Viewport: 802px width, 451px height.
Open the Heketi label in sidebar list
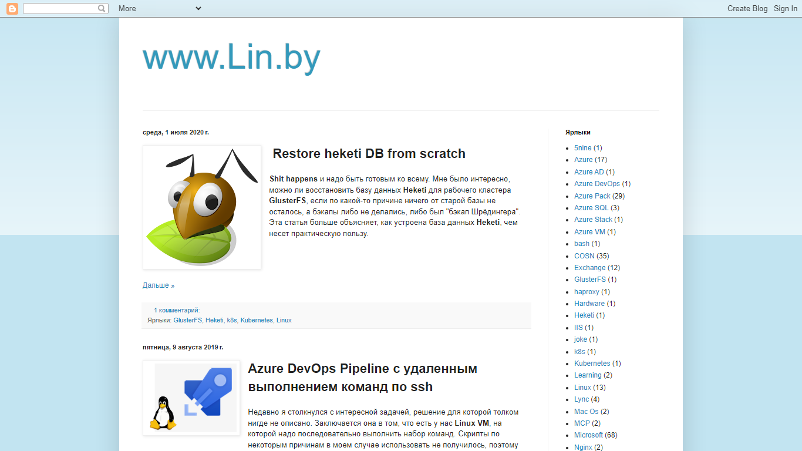584,315
